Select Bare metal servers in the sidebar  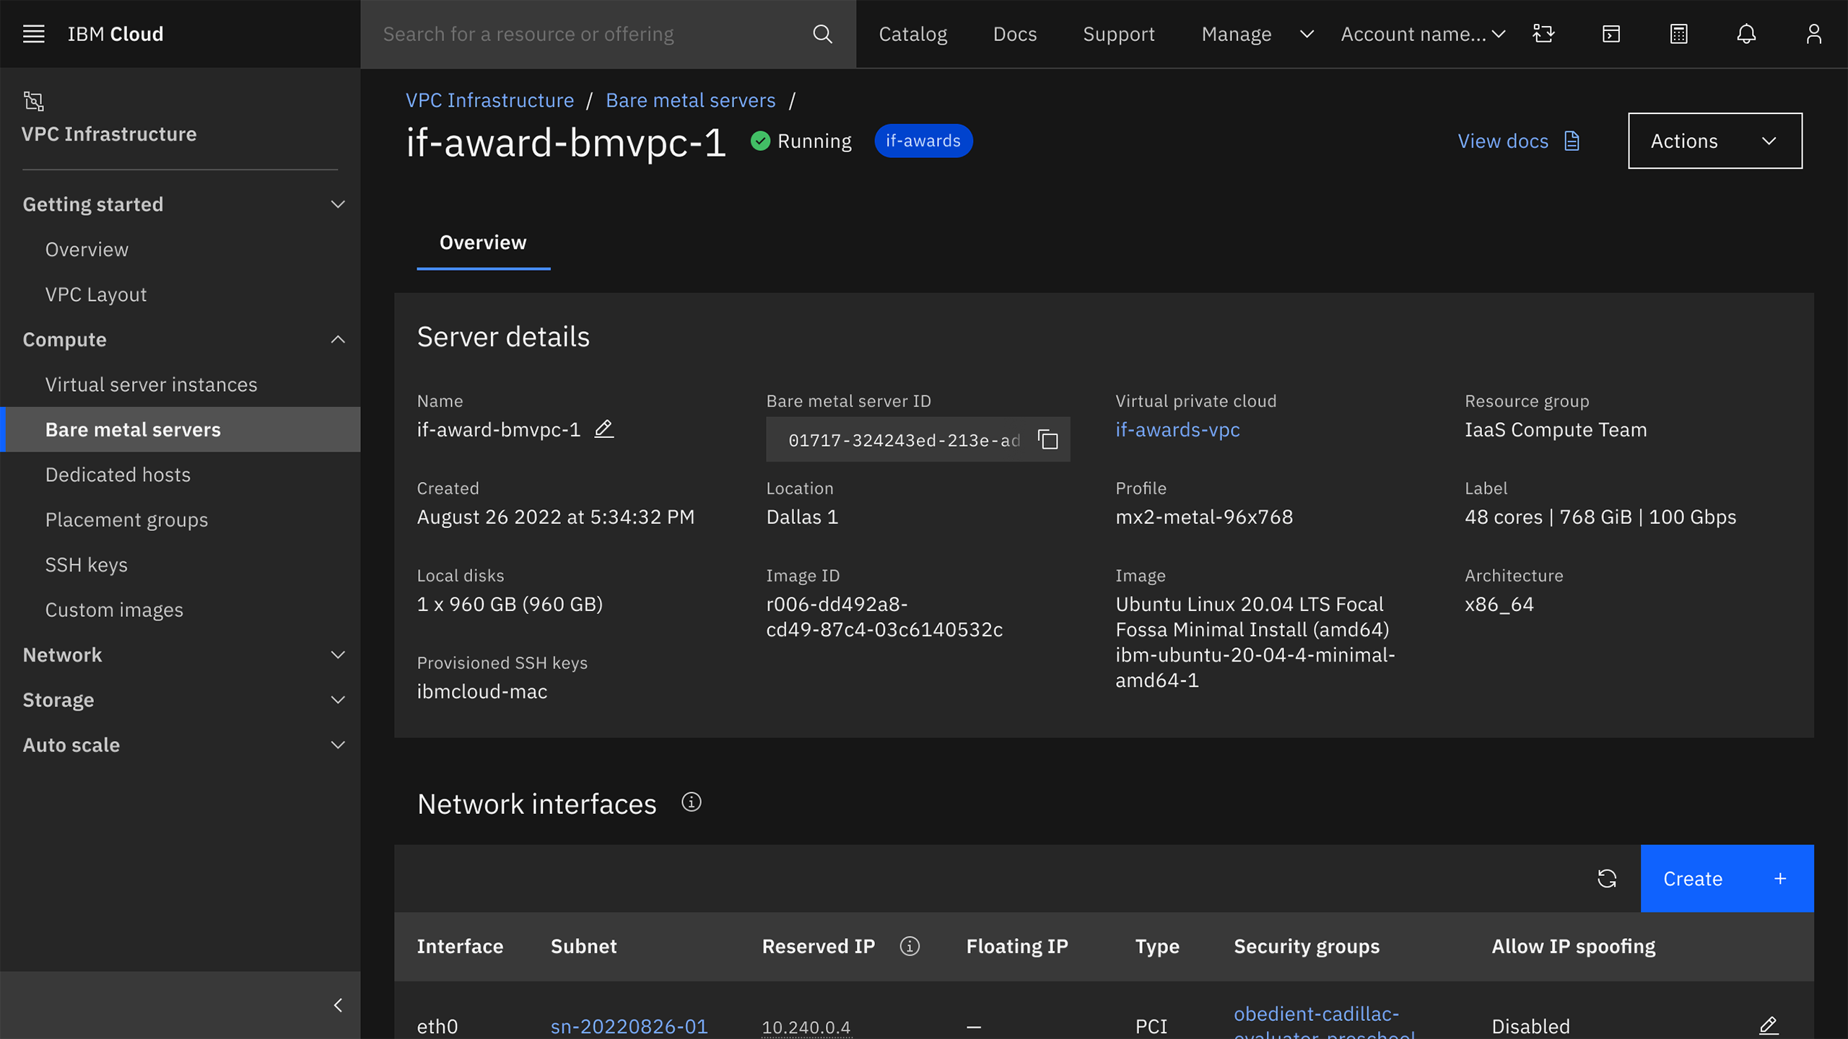[x=133, y=429]
